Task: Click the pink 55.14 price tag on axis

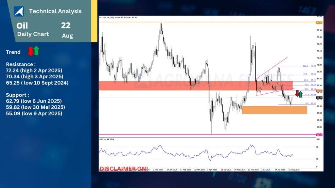Action: click(x=319, y=134)
